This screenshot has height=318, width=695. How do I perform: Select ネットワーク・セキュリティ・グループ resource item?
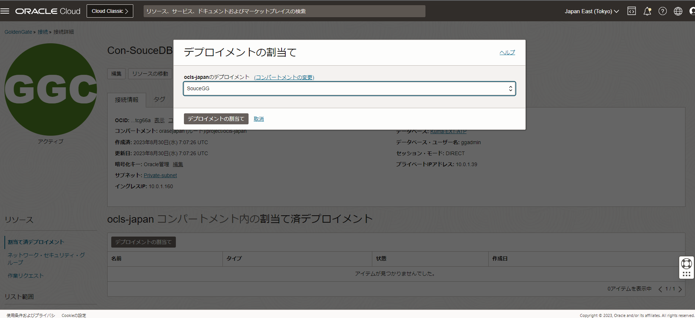47,259
